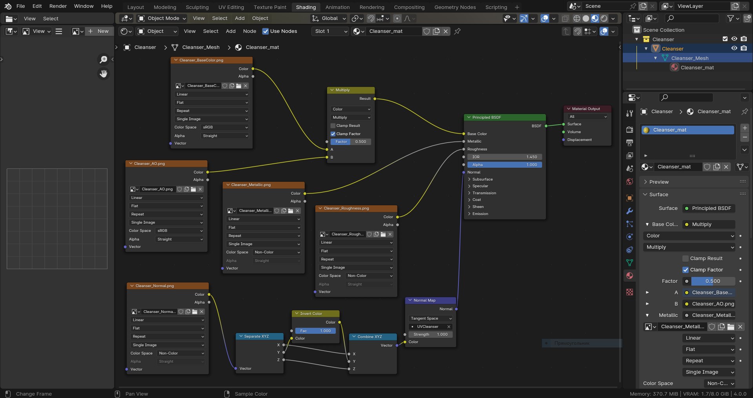Image resolution: width=753 pixels, height=398 pixels.
Task: Open the Modifiers wrench properties tab
Action: click(629, 211)
